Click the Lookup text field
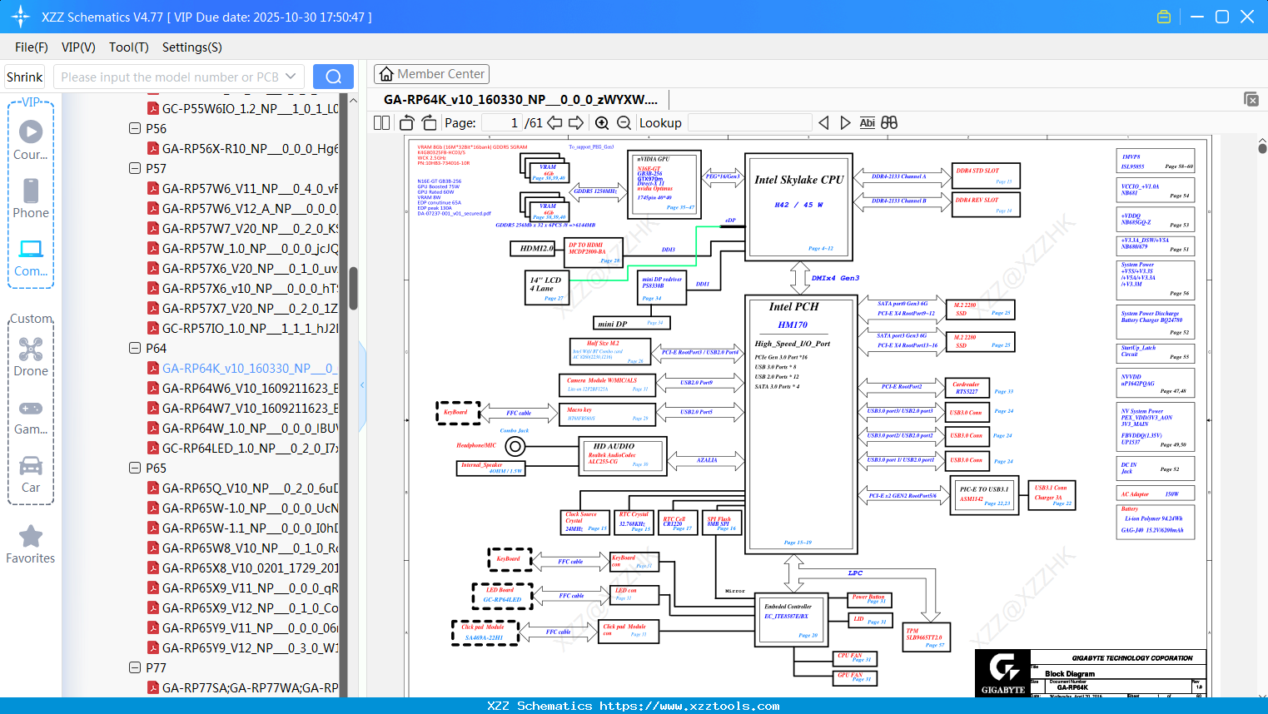The image size is (1268, 714). coord(749,123)
